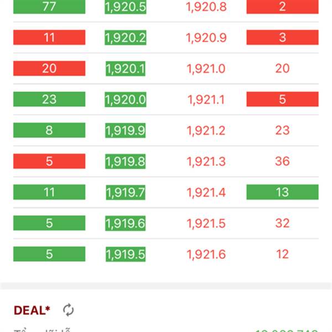Click bid price 1,920.2
Screen dimensions: 332x332
pos(125,38)
